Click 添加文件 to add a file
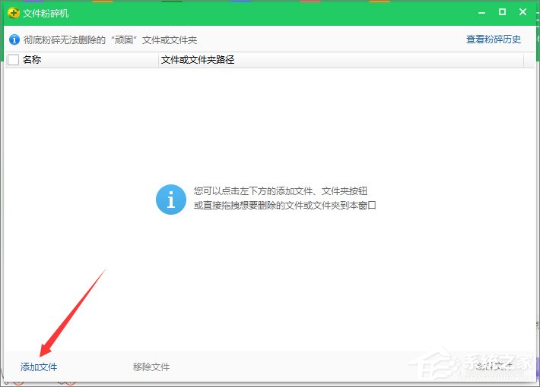Screen dimensions: 540x387 pyautogui.click(x=39, y=367)
